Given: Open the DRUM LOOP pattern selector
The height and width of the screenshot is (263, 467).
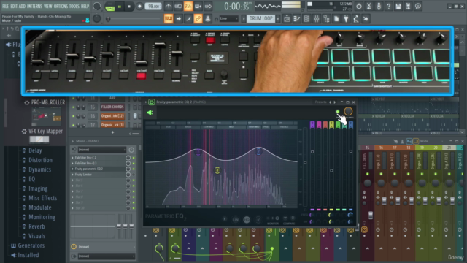Looking at the screenshot, I should coord(261,19).
